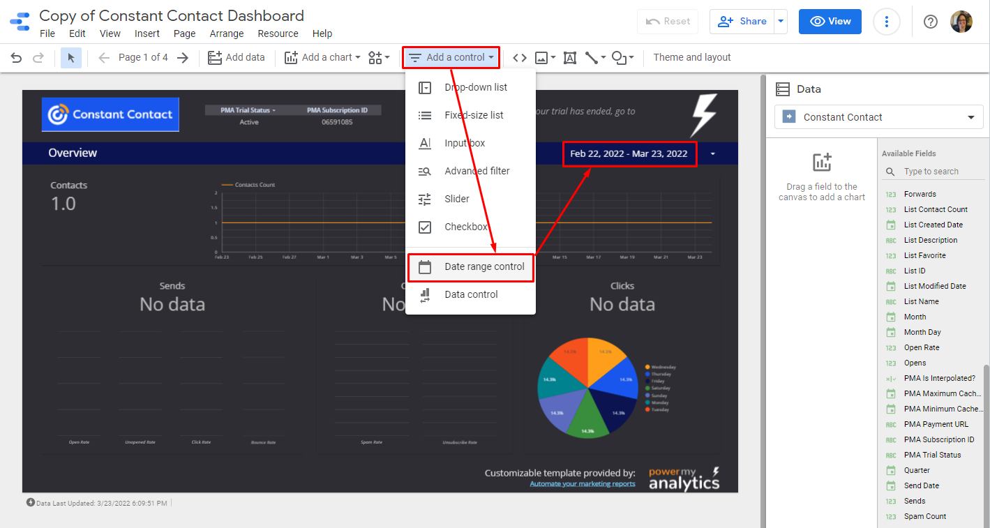Open the community visualizations icon

coord(379,58)
